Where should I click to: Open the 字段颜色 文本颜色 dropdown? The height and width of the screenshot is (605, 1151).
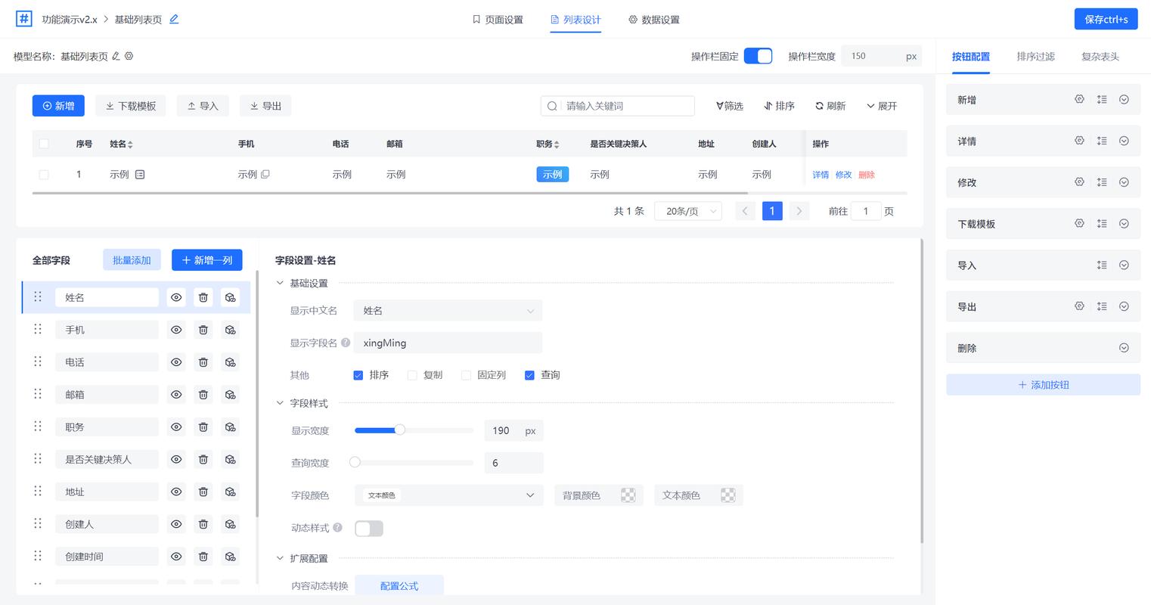pyautogui.click(x=448, y=495)
